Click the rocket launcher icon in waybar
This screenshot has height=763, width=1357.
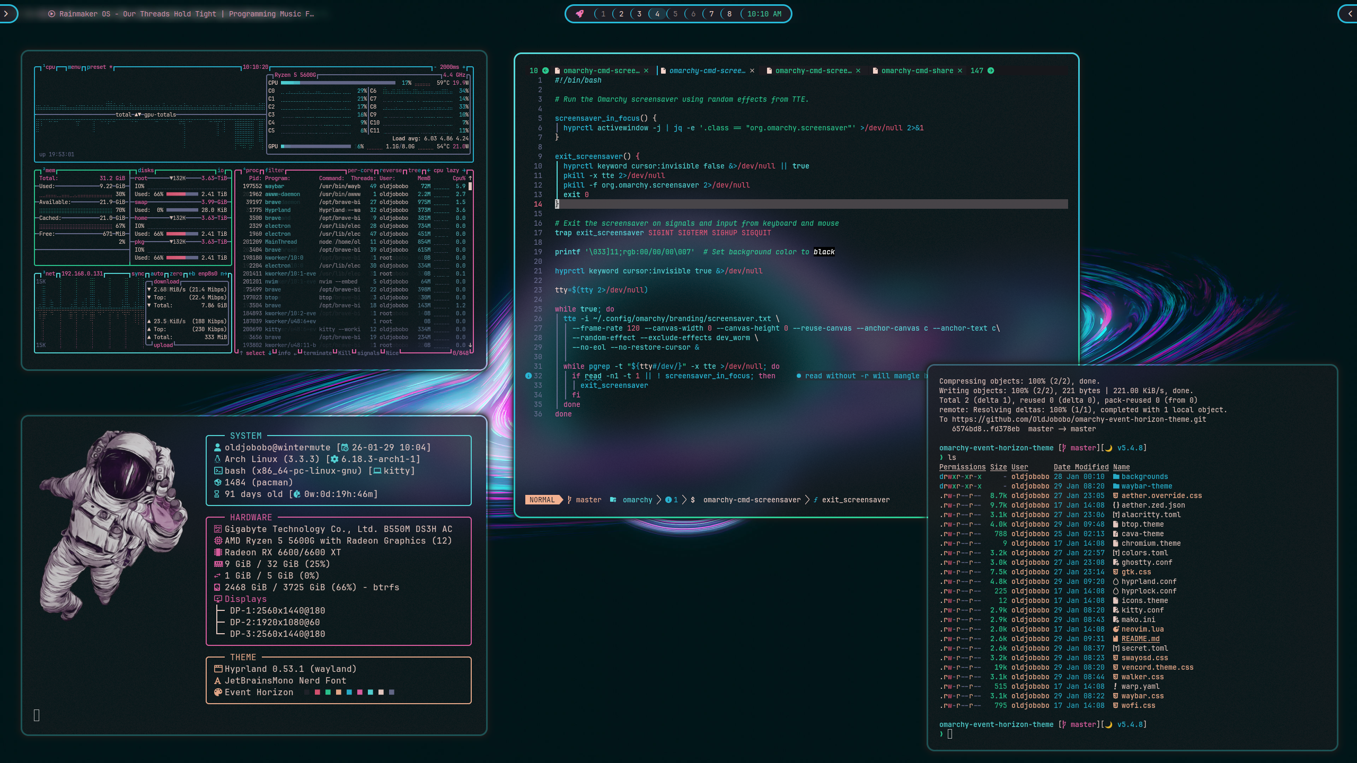pyautogui.click(x=580, y=14)
